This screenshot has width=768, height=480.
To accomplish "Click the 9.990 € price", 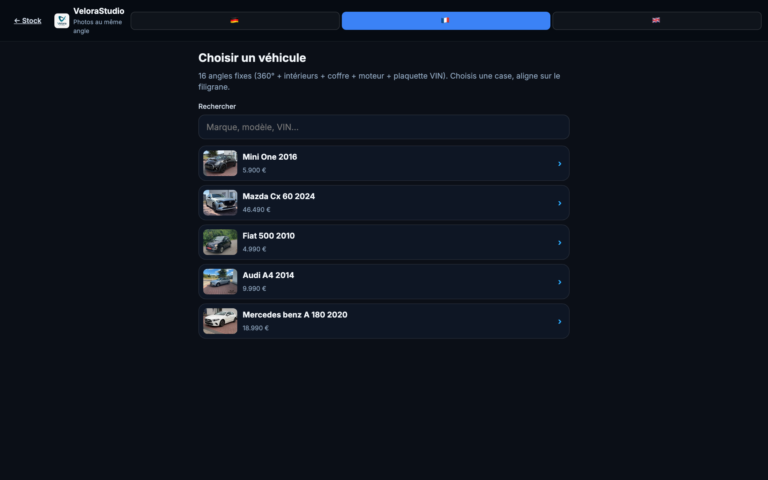I will [x=255, y=289].
